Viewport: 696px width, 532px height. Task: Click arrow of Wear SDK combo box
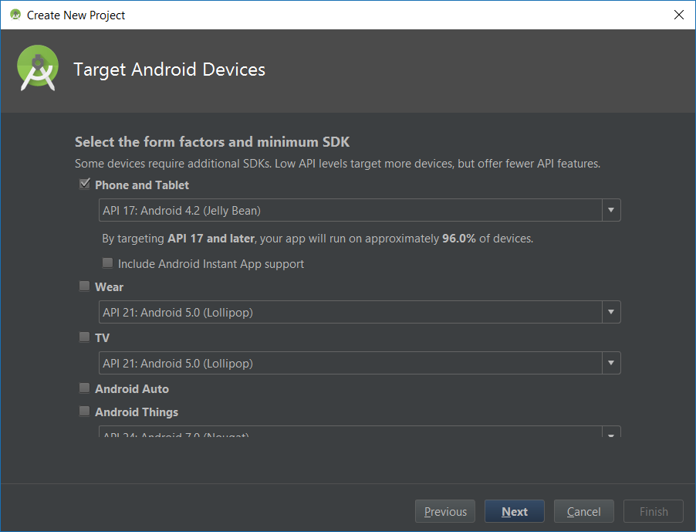pyautogui.click(x=611, y=312)
